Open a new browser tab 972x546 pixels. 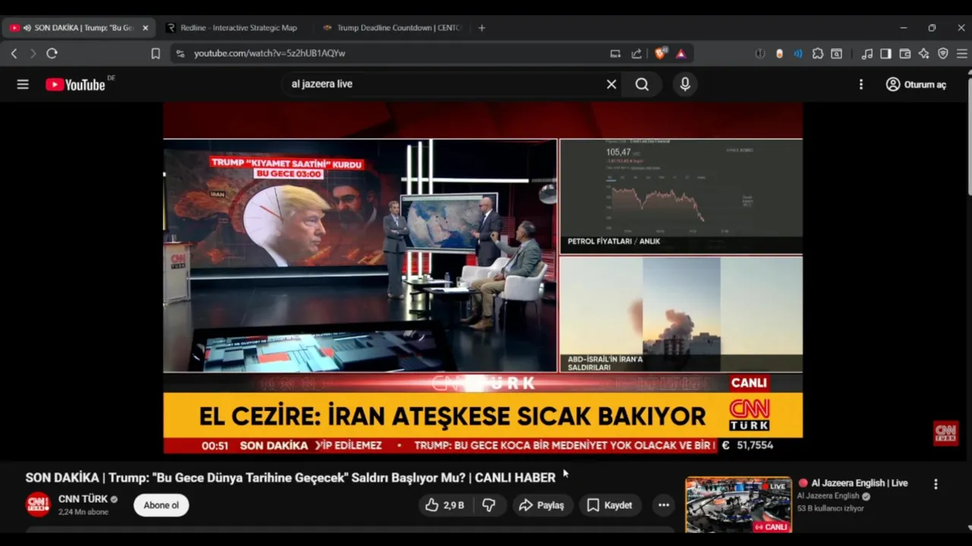click(481, 27)
